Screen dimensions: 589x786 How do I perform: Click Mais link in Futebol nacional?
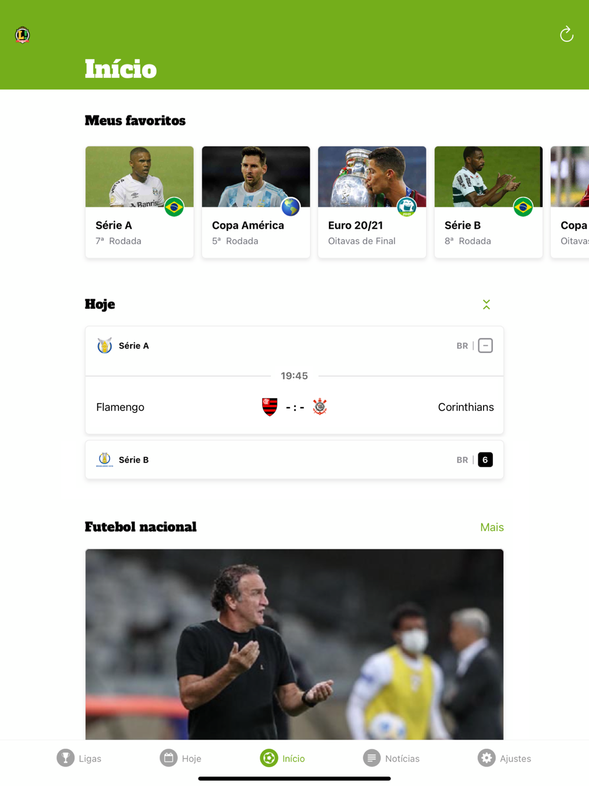point(492,527)
